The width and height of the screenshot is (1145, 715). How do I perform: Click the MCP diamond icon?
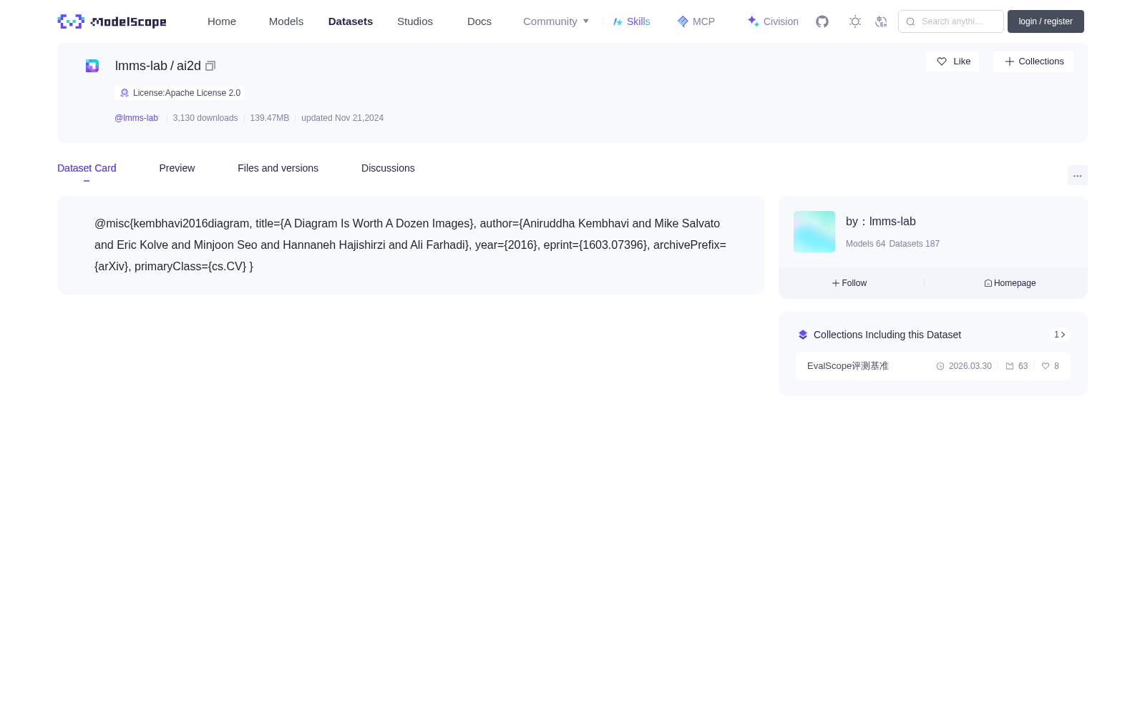683,21
